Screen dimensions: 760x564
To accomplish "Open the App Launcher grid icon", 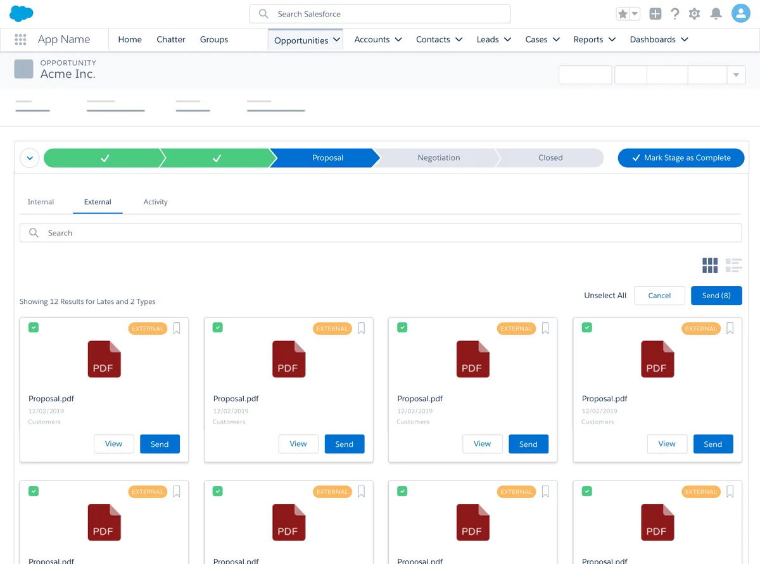I will pos(20,39).
